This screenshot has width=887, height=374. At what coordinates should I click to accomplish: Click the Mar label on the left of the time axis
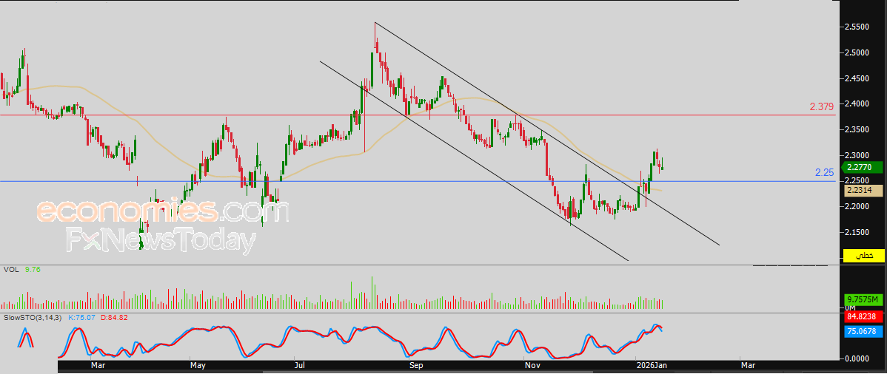point(98,366)
